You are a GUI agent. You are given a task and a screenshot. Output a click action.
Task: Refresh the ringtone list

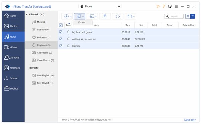[x=118, y=16]
